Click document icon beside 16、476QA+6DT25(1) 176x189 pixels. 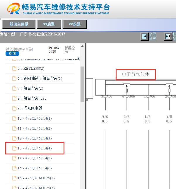coord(14,178)
